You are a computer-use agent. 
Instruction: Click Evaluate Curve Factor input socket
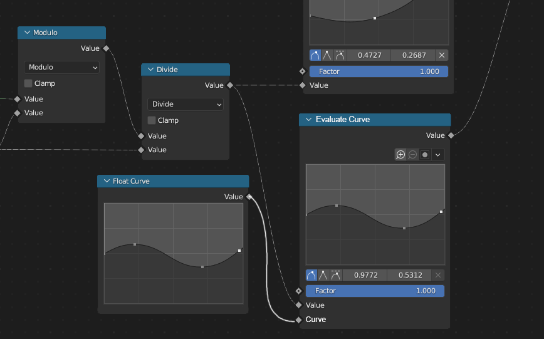(299, 291)
